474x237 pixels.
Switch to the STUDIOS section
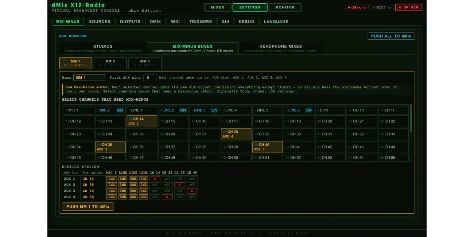click(x=103, y=48)
